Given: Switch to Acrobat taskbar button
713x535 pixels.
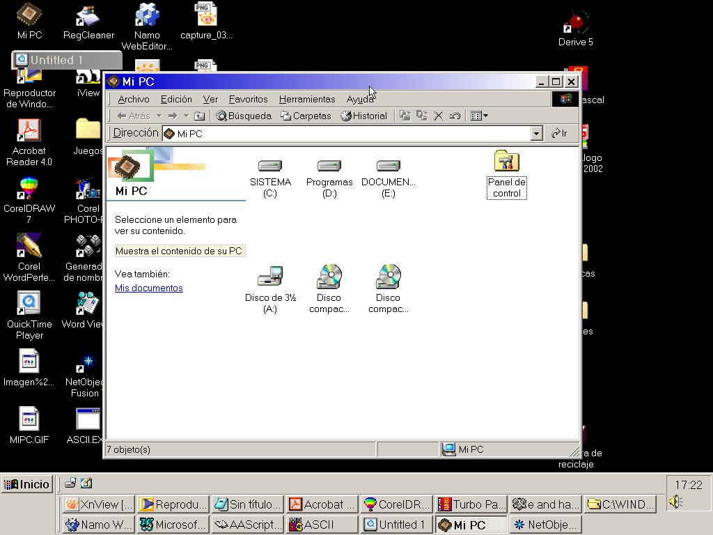Looking at the screenshot, I should pyautogui.click(x=322, y=504).
